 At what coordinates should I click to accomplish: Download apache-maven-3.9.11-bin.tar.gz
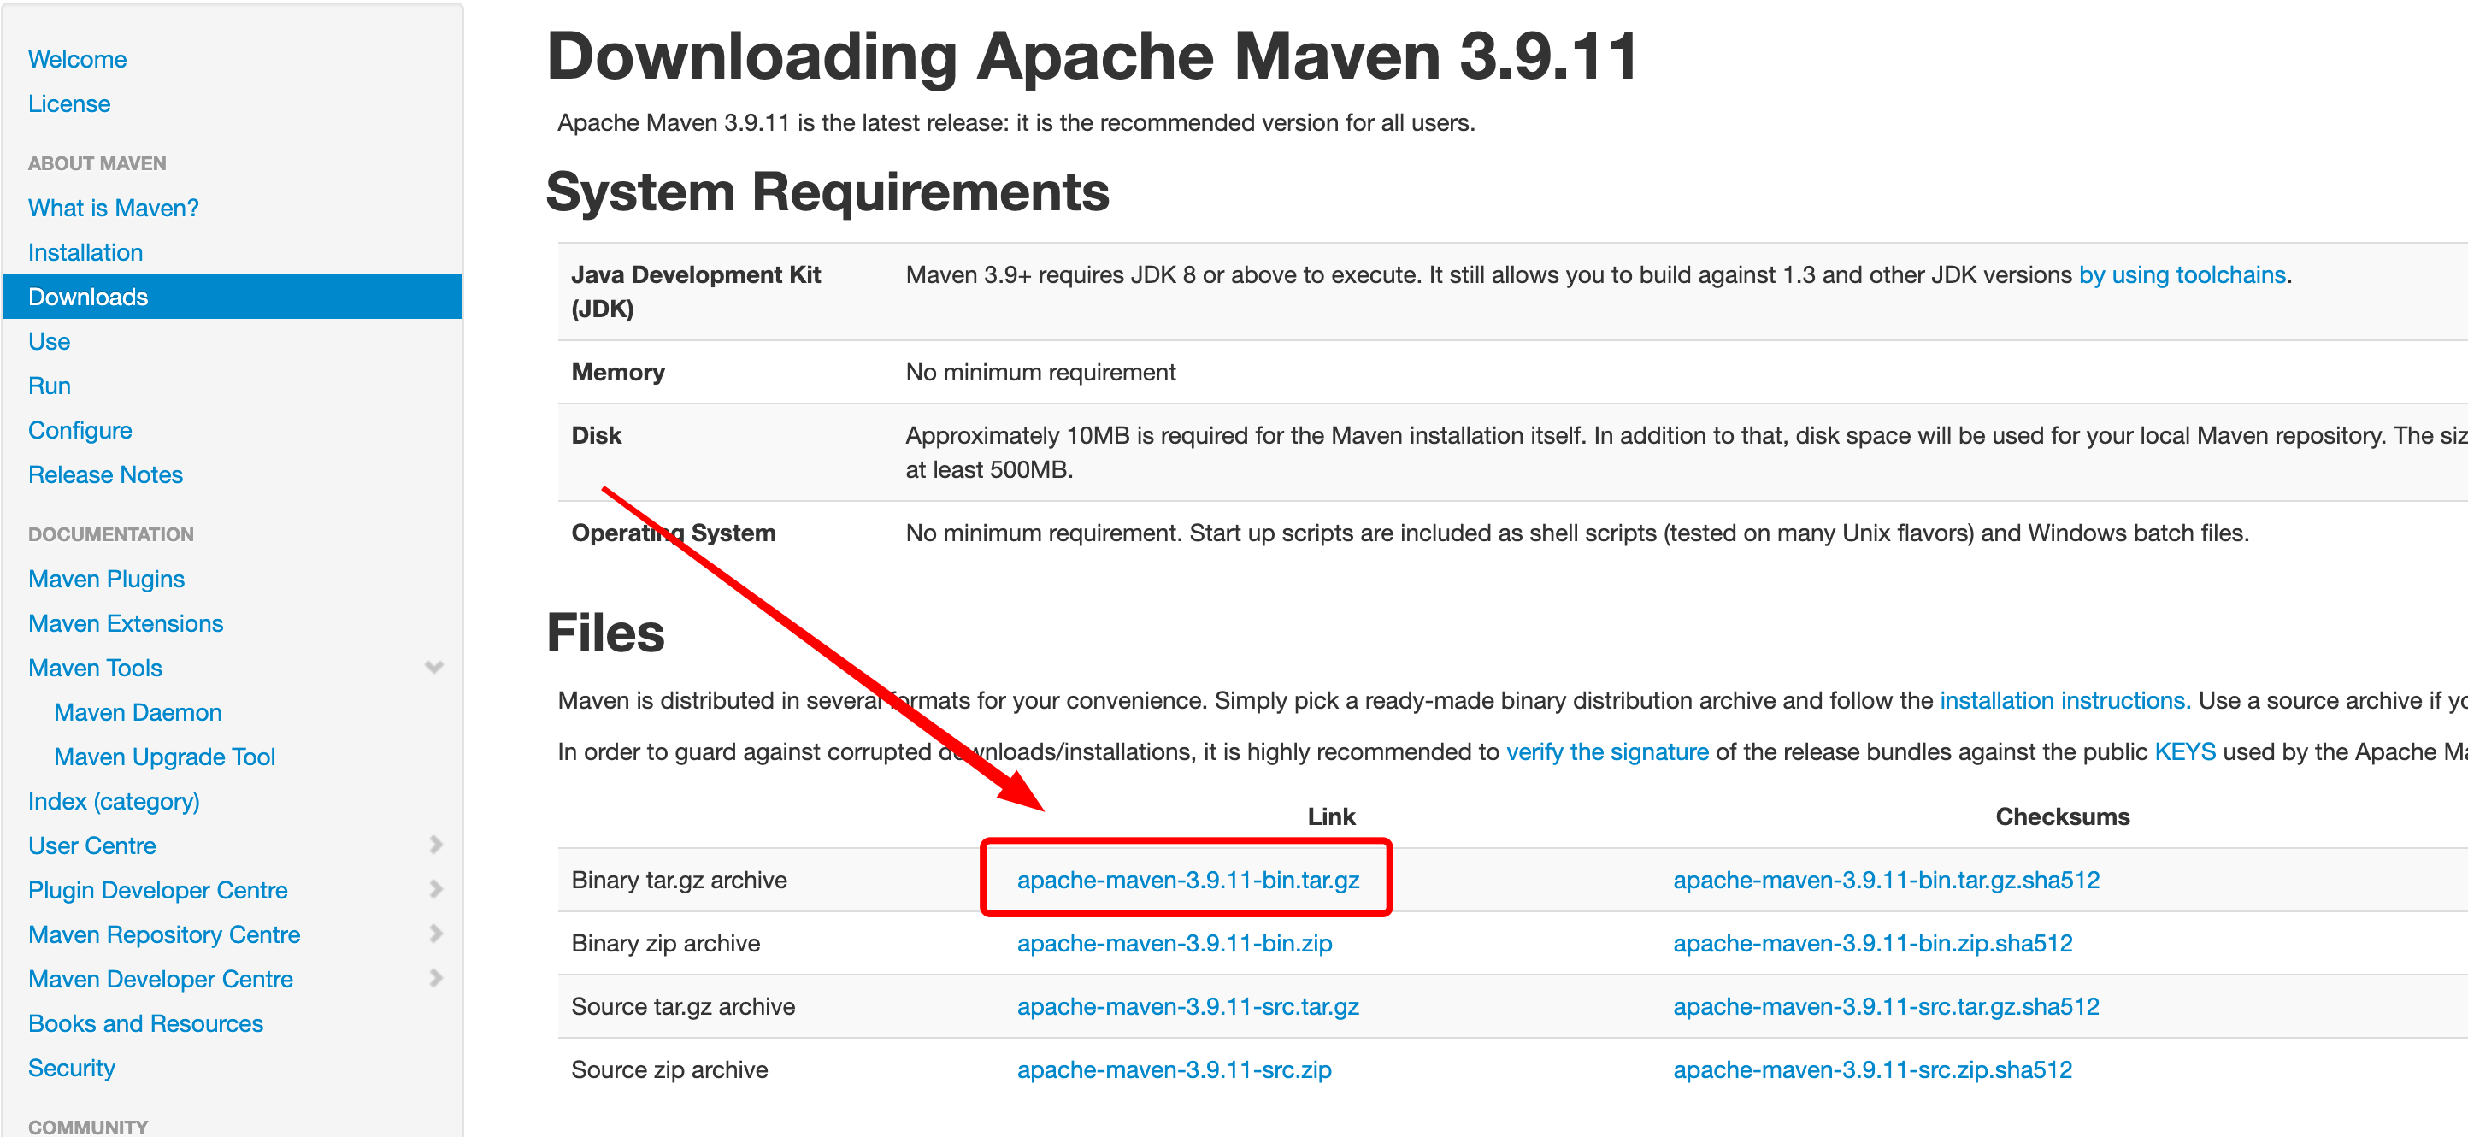coord(1188,880)
